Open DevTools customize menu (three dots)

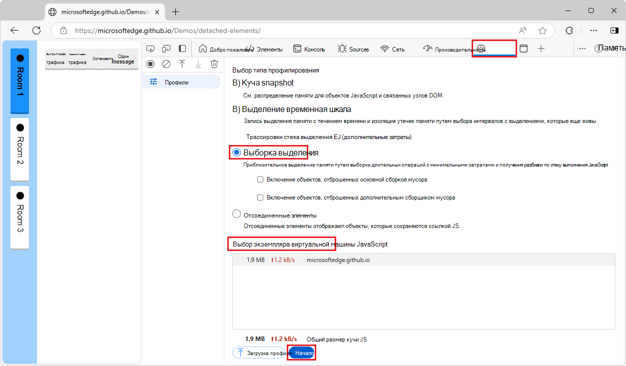tap(583, 48)
